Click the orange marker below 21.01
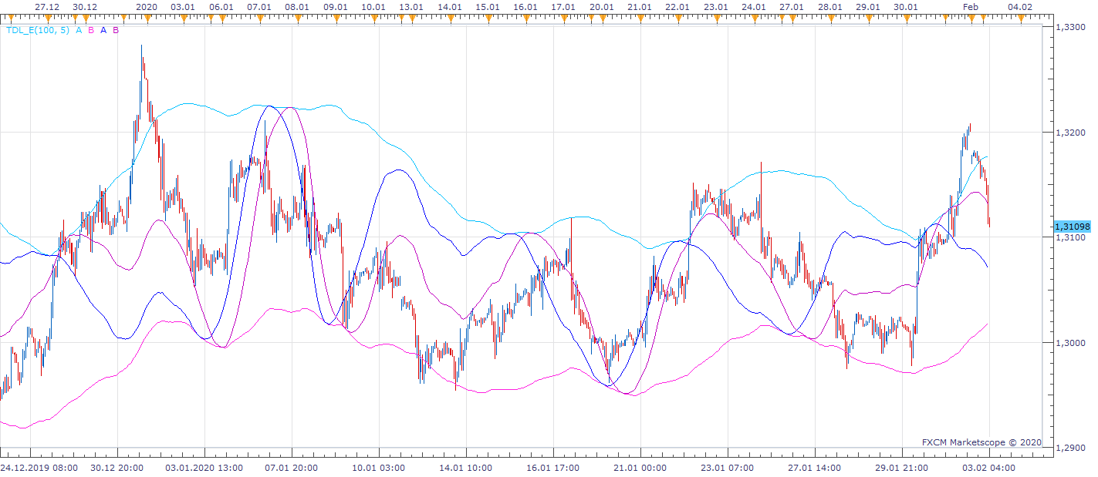Screen dimensions: 1098x477 tap(640, 18)
